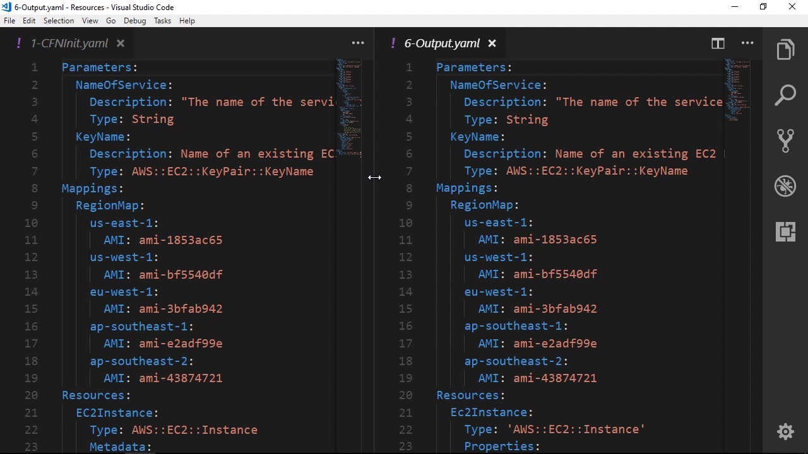Click 'ami-43874721' in the 1-CFNInit.yaml editor
This screenshot has height=454, width=808.
[181, 378]
